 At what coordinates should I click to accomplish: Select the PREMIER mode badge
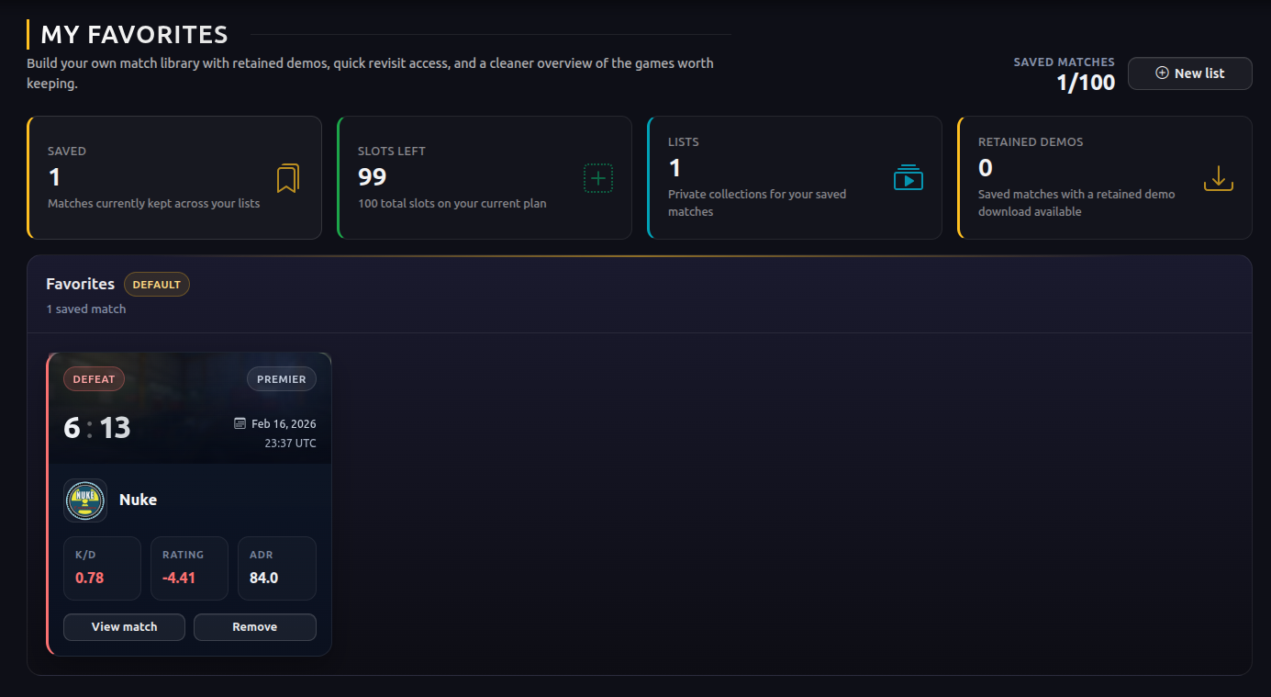tap(281, 378)
